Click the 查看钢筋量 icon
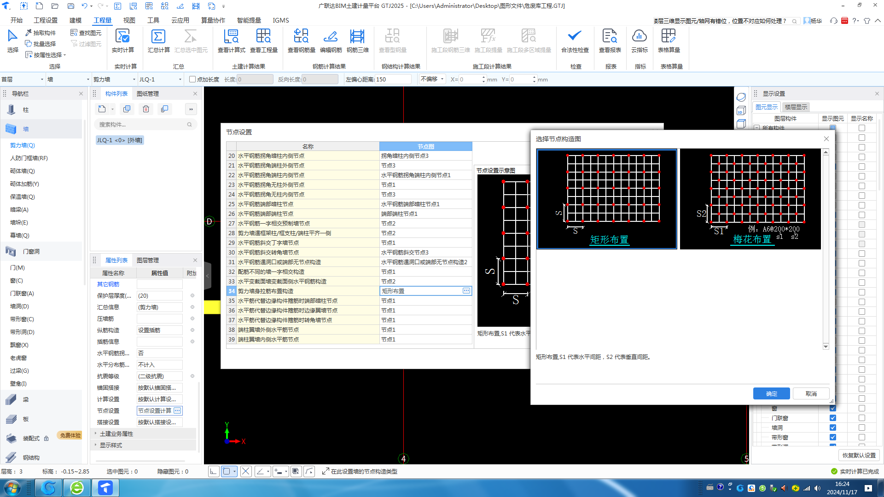The image size is (884, 497). (301, 36)
